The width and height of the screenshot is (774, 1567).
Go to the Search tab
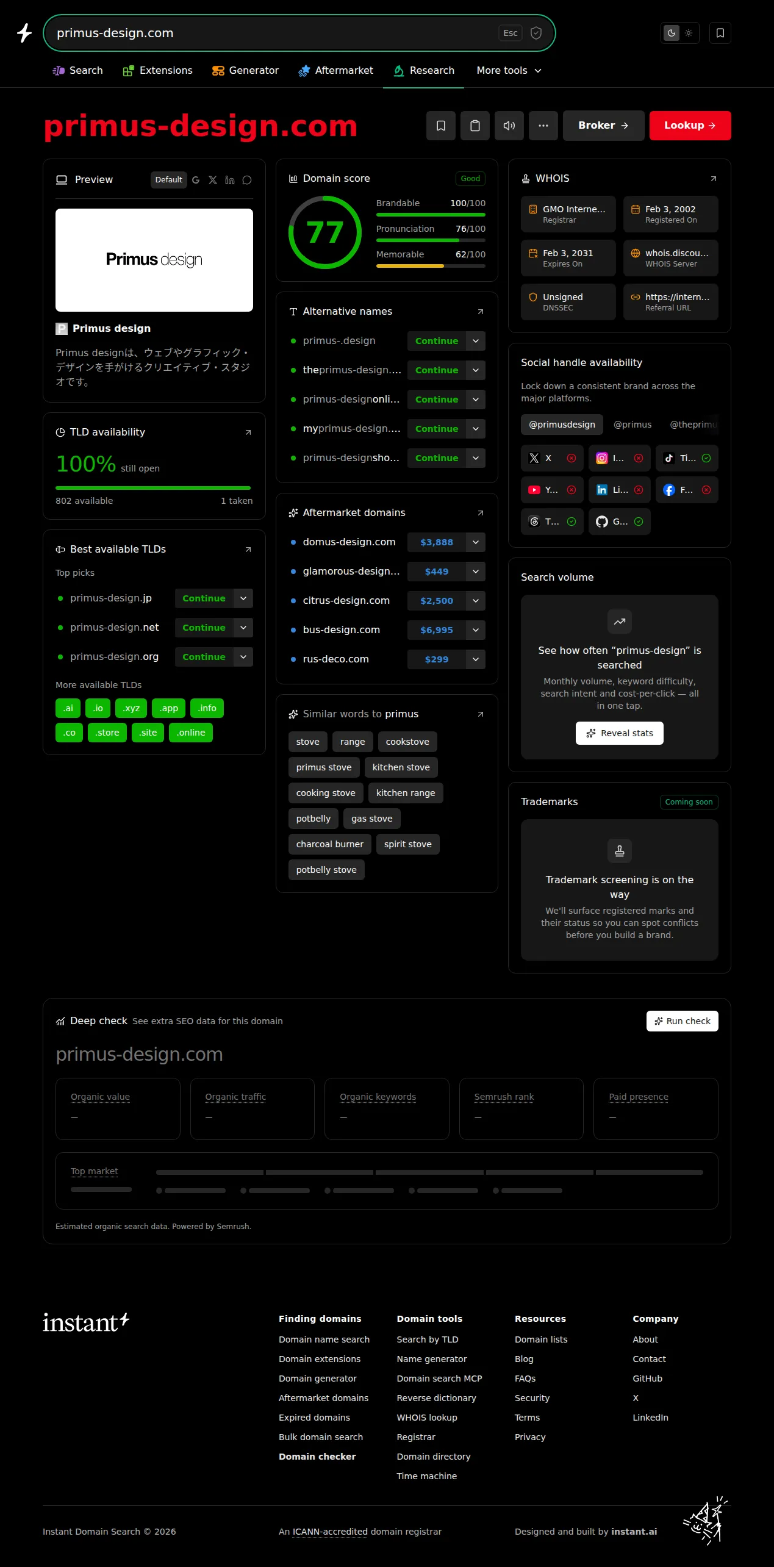tap(77, 71)
